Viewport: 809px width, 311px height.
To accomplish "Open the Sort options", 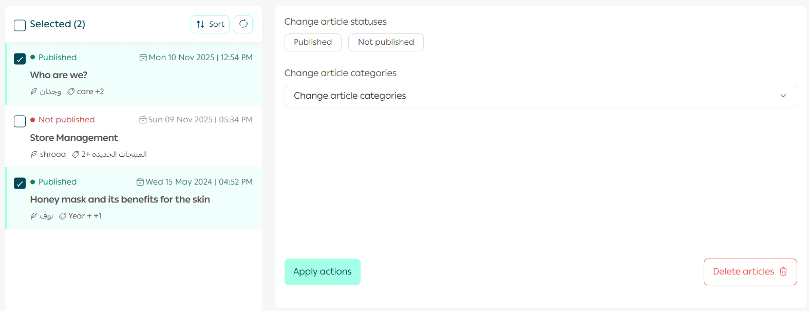I will (210, 24).
